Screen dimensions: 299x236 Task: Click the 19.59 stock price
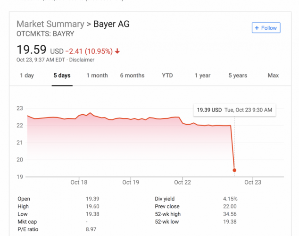[x=32, y=50]
